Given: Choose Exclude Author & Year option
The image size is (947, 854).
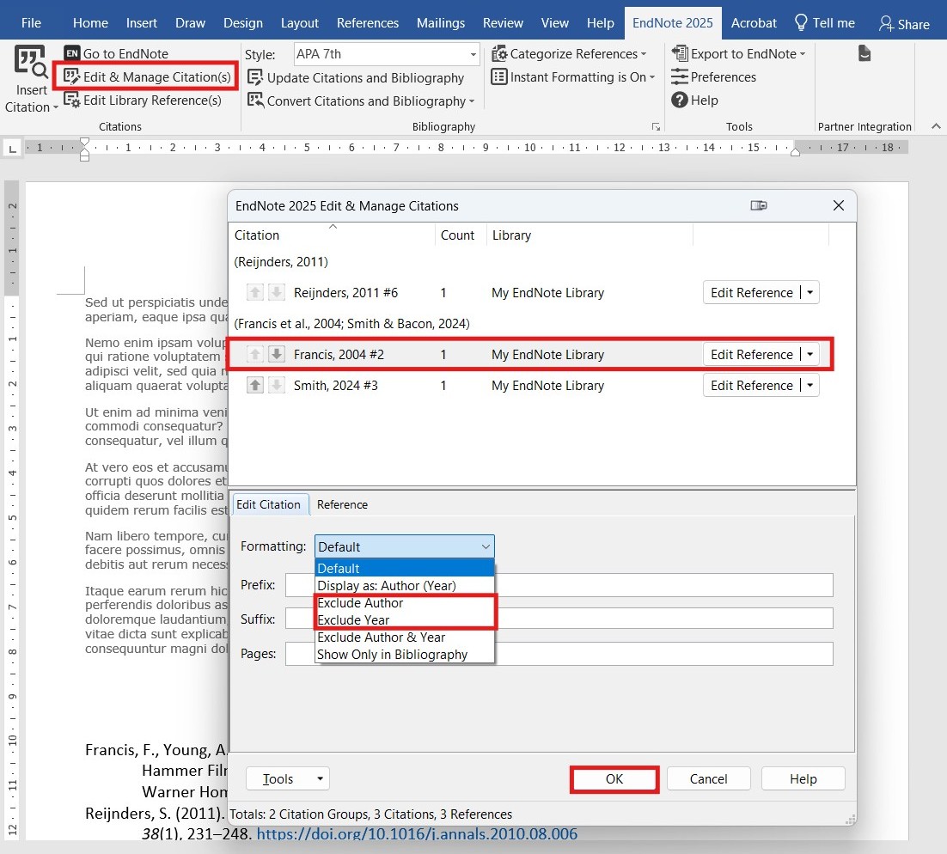Looking at the screenshot, I should 404,637.
